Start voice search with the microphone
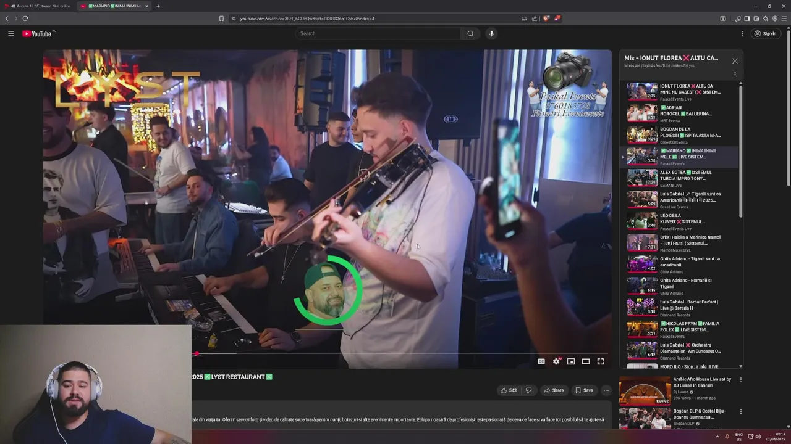The image size is (791, 444). 491,33
